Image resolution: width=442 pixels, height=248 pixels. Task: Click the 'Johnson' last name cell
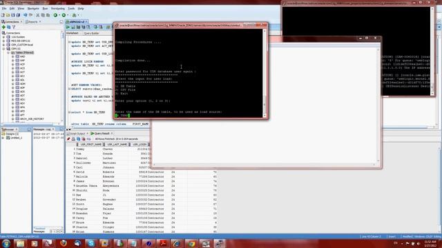point(108,167)
